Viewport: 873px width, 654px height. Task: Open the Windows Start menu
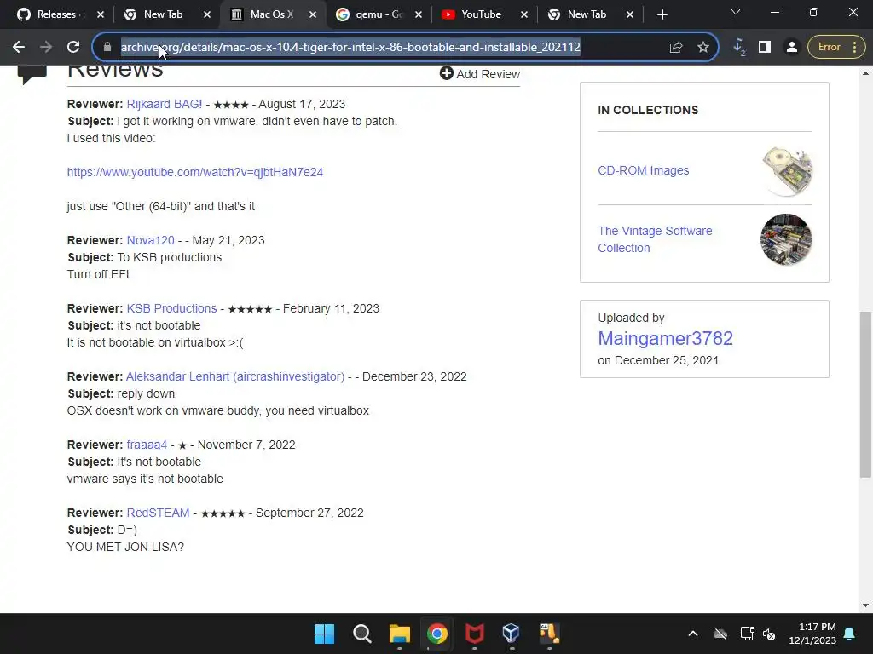tap(324, 634)
